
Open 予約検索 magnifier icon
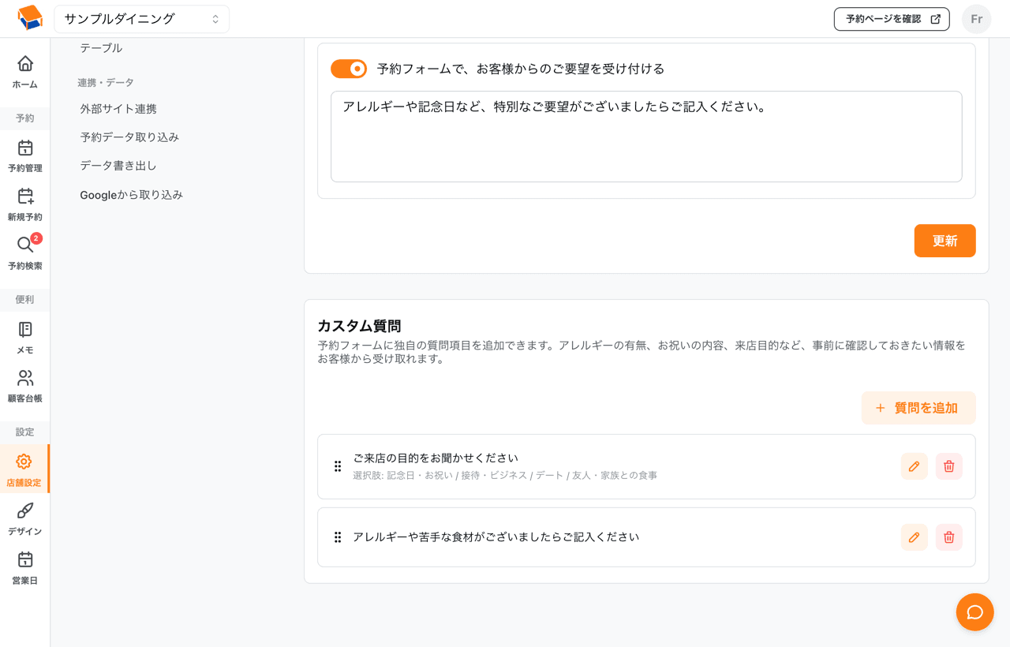(25, 245)
